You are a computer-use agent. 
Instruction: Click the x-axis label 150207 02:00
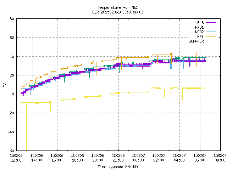coord(159,158)
